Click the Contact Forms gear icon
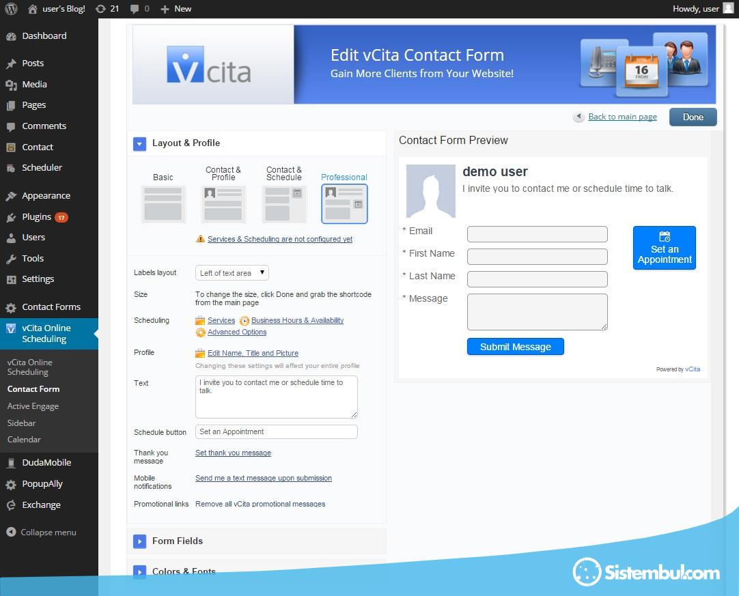The width and height of the screenshot is (739, 596). coord(12,308)
